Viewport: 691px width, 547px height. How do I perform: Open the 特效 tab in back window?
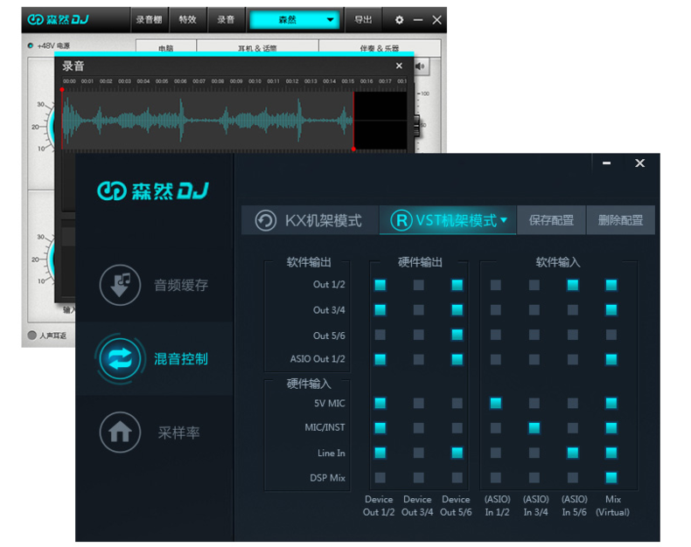click(x=188, y=20)
